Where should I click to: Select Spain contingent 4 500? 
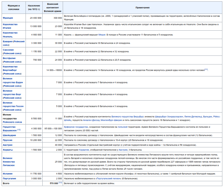pyautogui.click(x=59, y=174)
